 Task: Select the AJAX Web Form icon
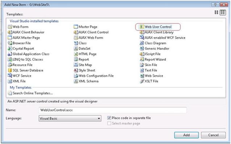(76, 38)
